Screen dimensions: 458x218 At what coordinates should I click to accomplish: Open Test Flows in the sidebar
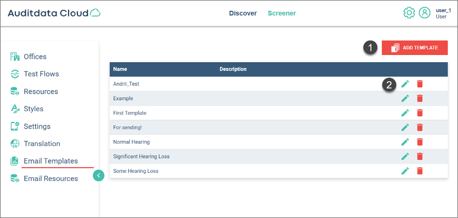42,74
